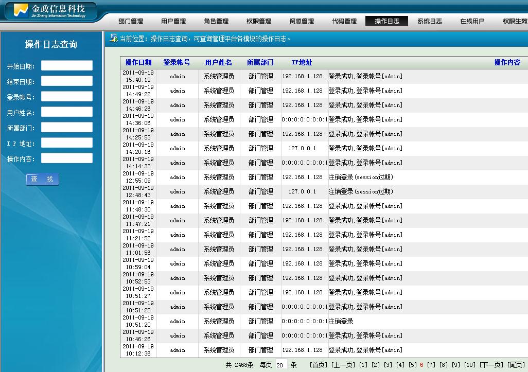Click 注销登录(session过期) in the 12:48:43 row
Screen dimensions: 528x372
tap(361, 191)
